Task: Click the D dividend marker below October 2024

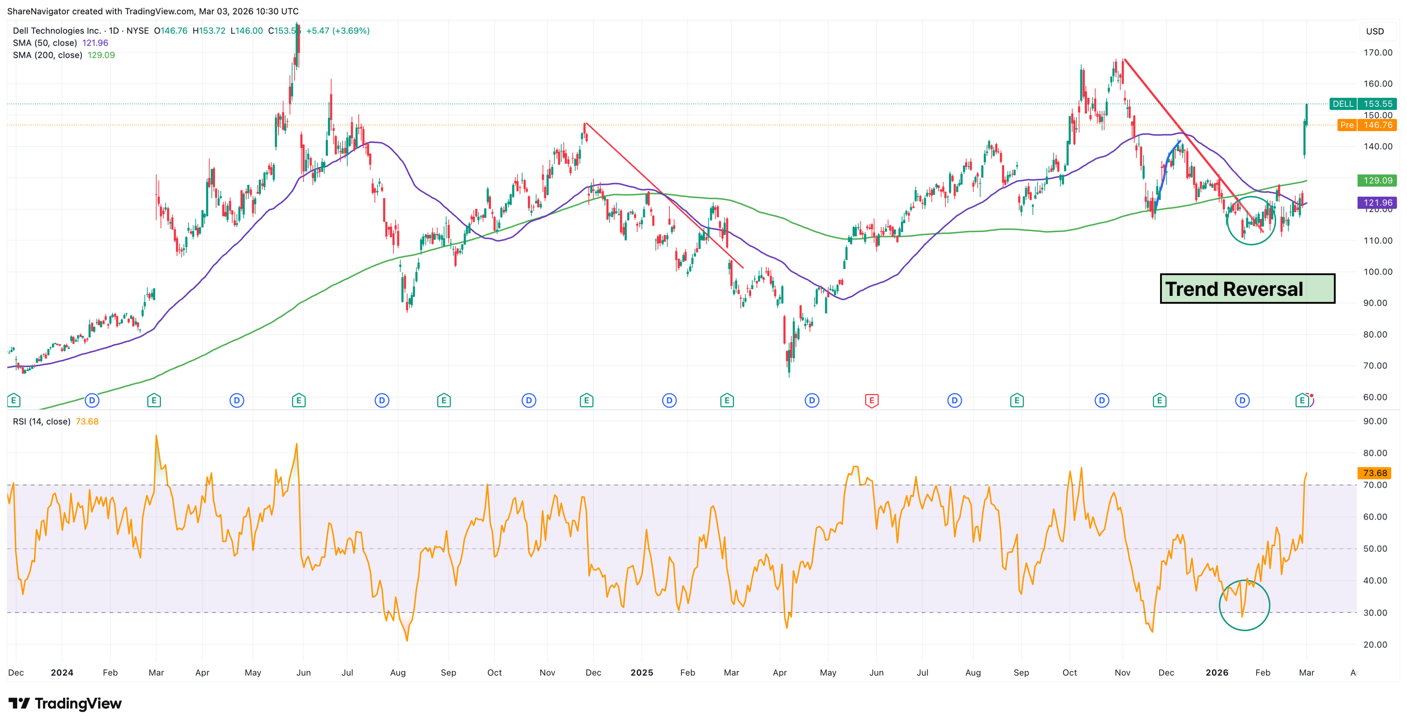Action: 528,400
